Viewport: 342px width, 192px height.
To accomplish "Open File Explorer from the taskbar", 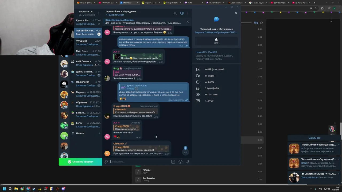I will [16, 189].
